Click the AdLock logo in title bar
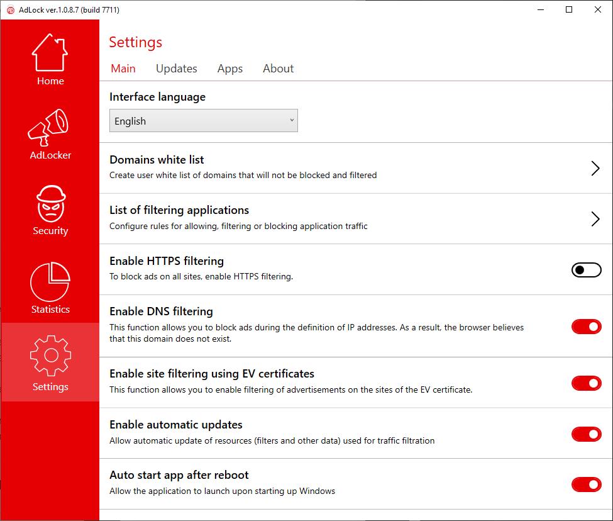 10,9
